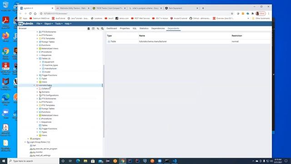
Task: Expand the Collations node
Action: click(37, 89)
